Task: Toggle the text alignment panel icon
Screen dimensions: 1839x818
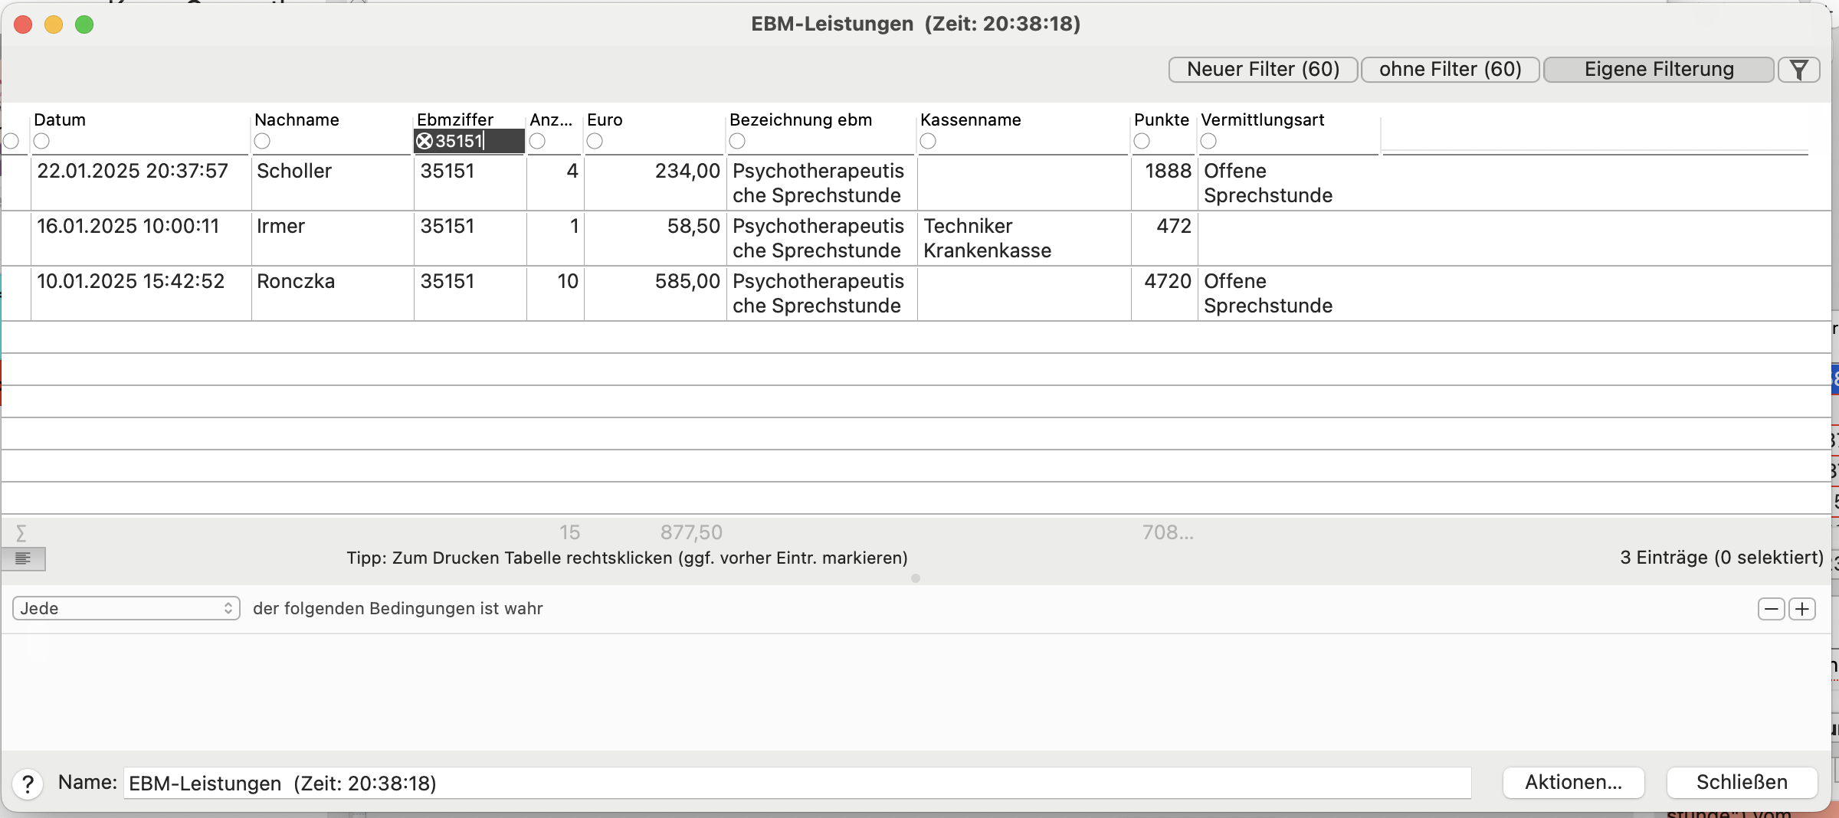Action: click(x=23, y=558)
